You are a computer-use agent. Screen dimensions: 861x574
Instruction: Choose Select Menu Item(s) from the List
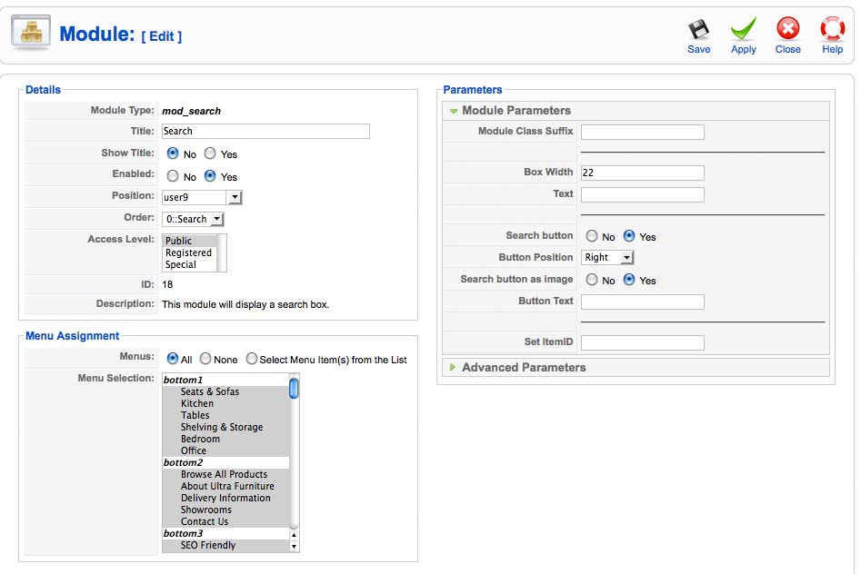coord(251,359)
